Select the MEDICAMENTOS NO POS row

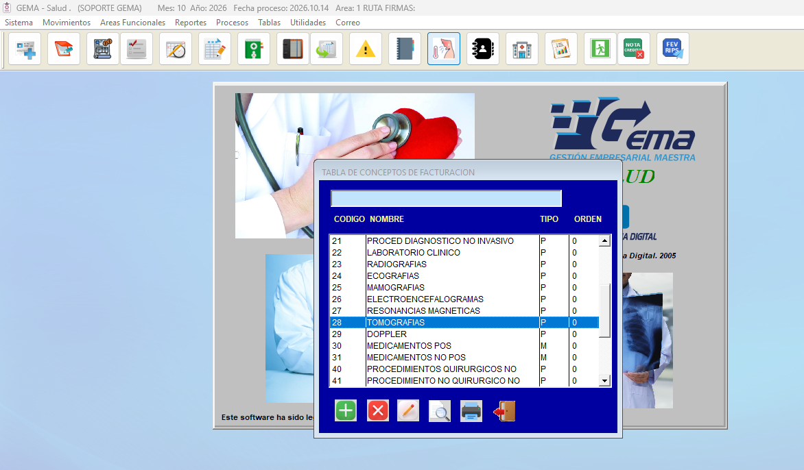click(x=464, y=358)
